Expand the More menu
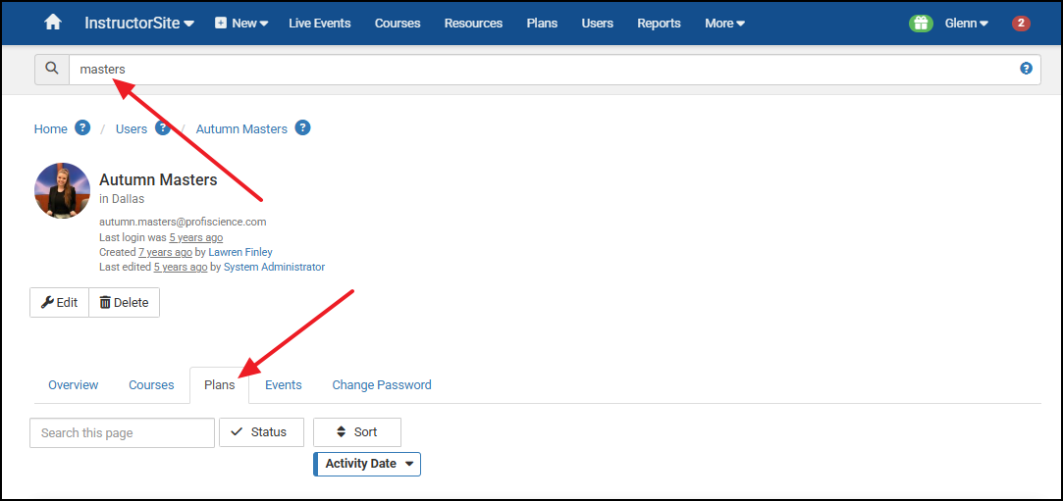This screenshot has width=1063, height=501. pyautogui.click(x=725, y=23)
